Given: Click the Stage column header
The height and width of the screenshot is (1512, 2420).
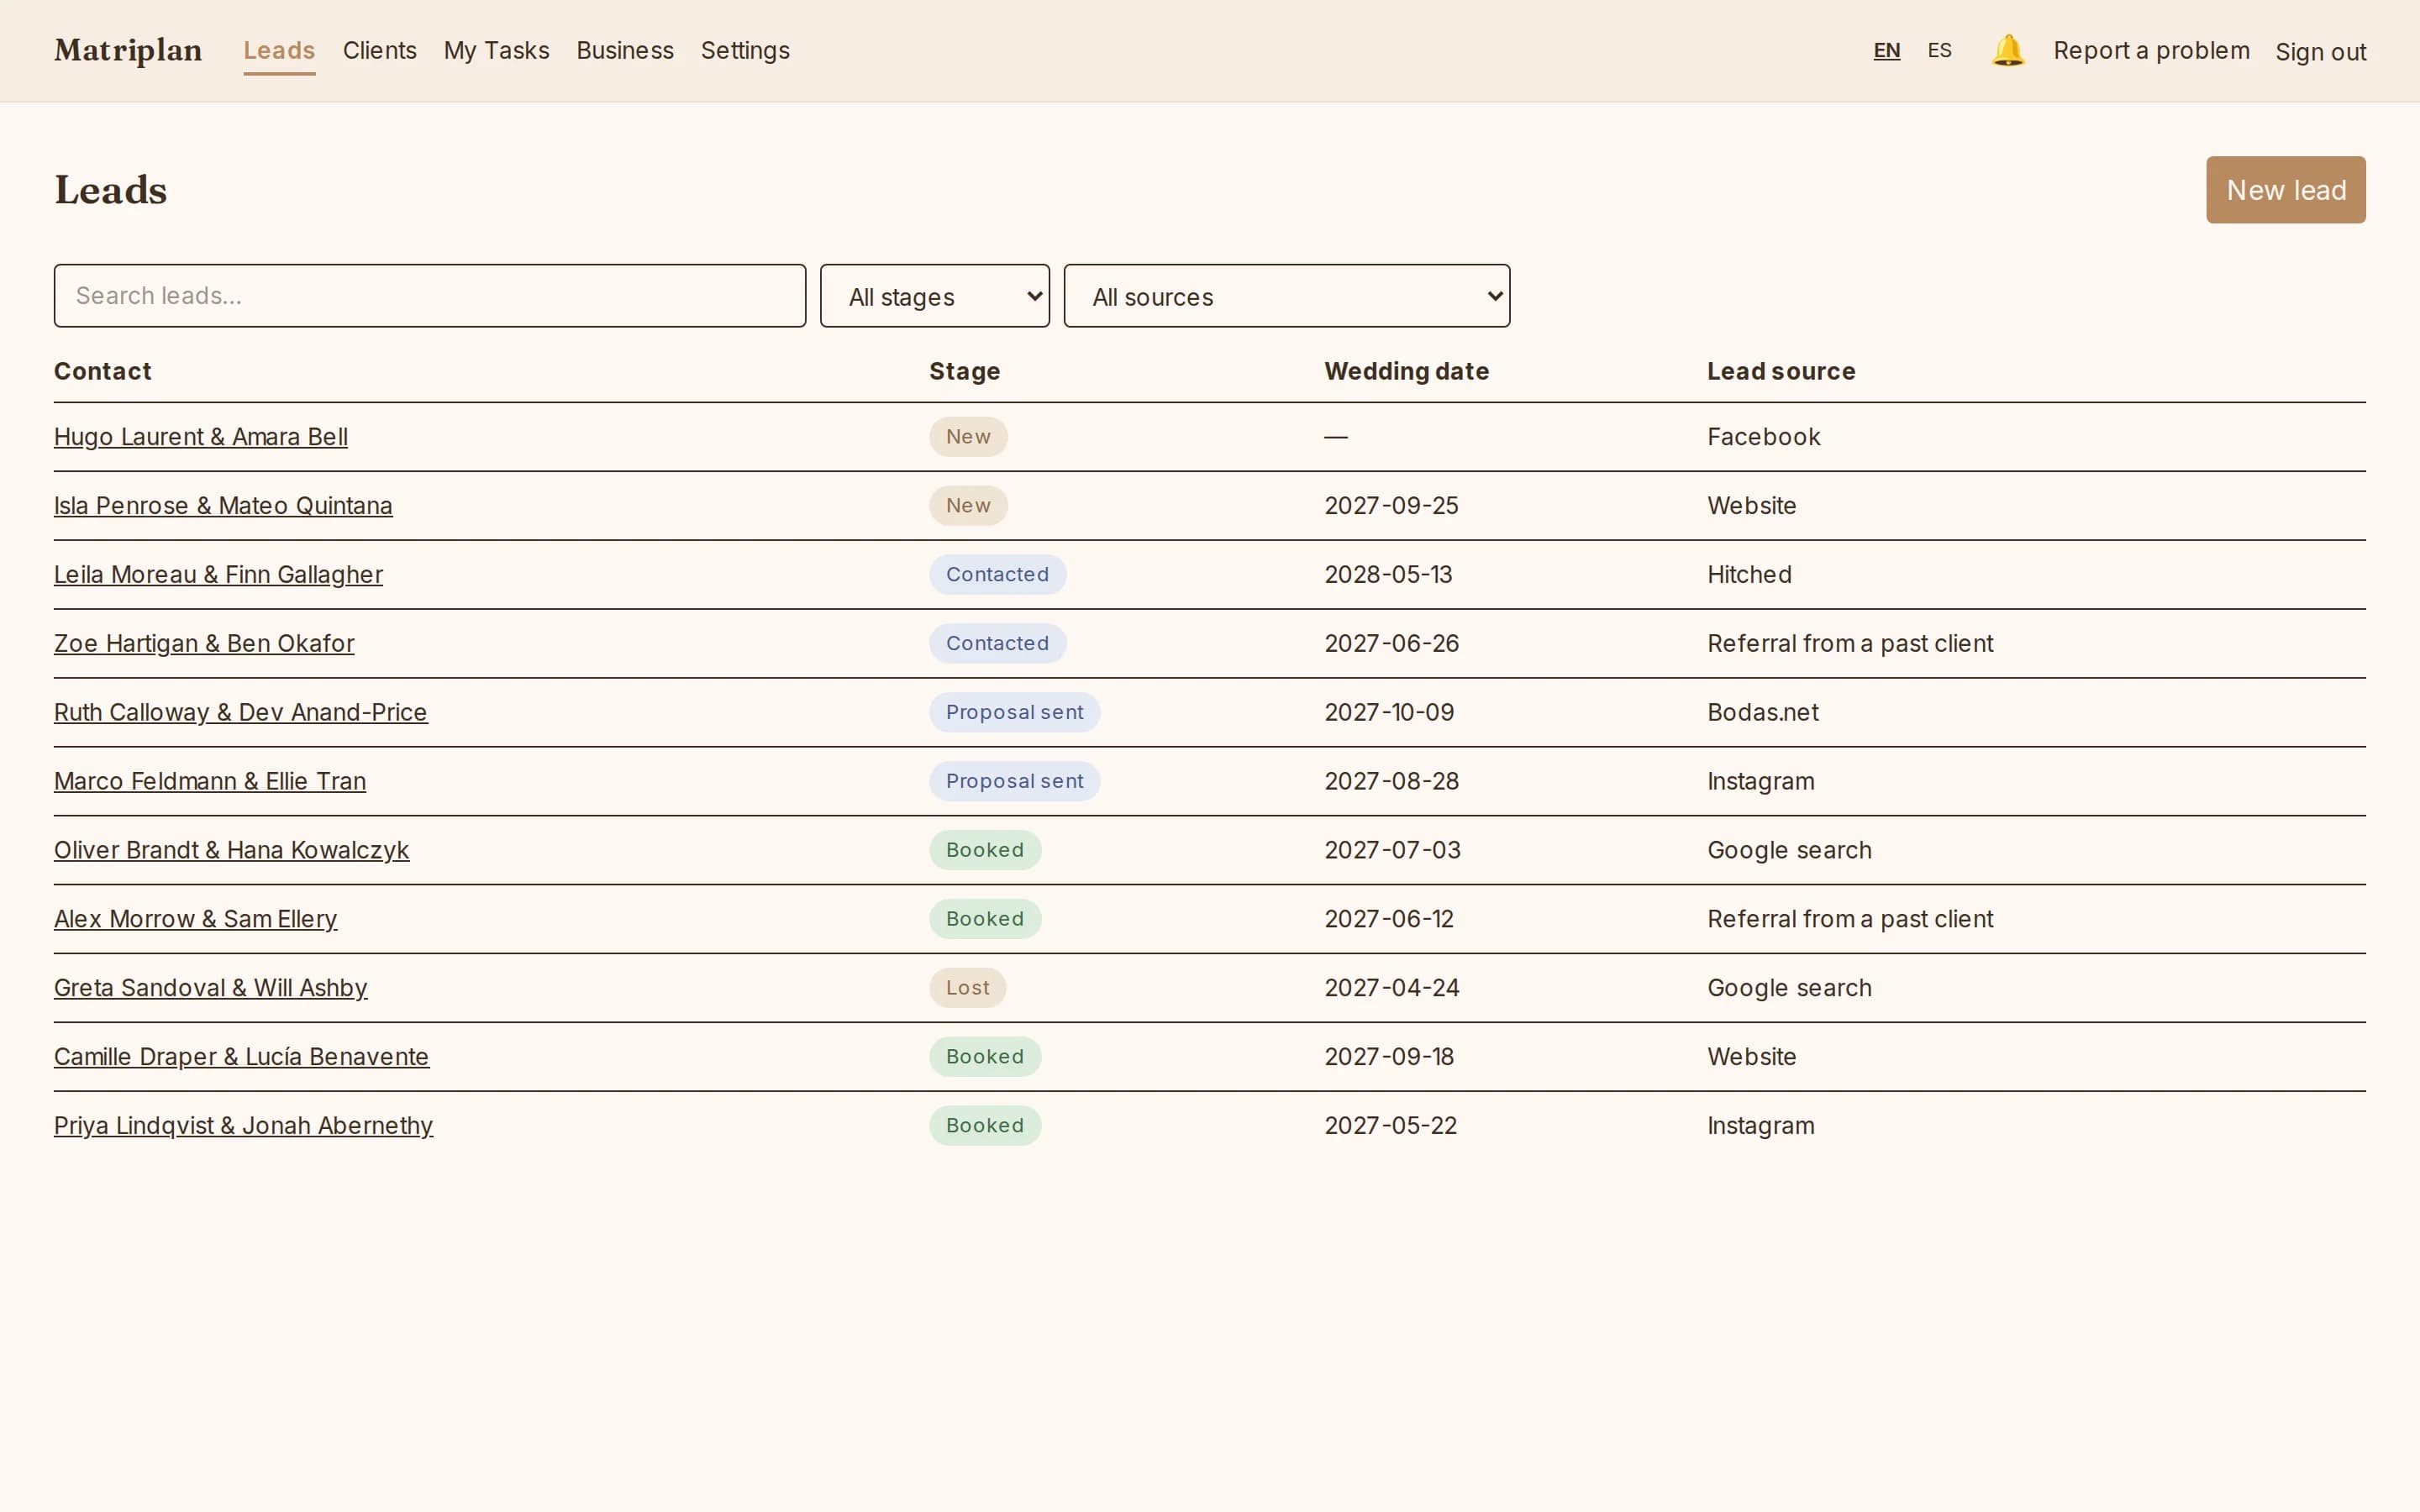Looking at the screenshot, I should coord(964,372).
